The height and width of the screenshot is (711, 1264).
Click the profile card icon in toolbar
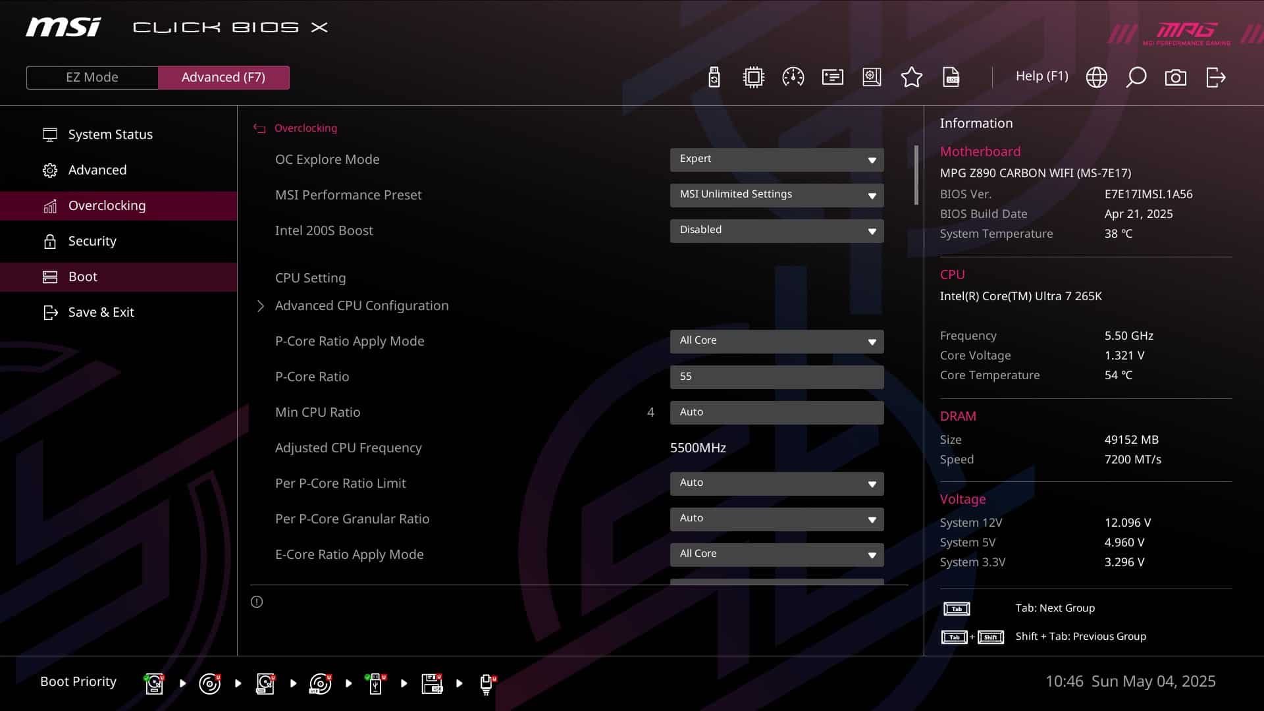[832, 77]
